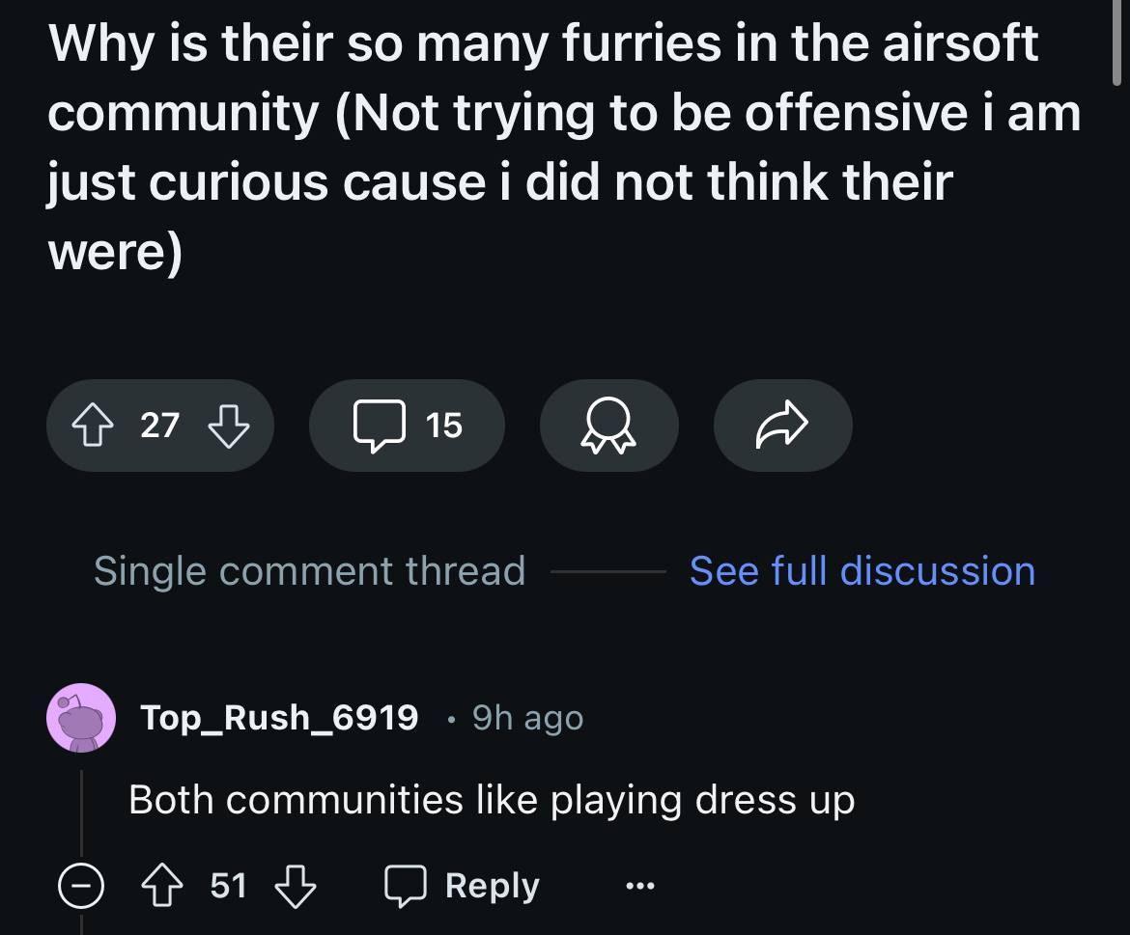Upvote the comment by Top_Rush_6919
Image resolution: width=1130 pixels, height=935 pixels.
164,885
